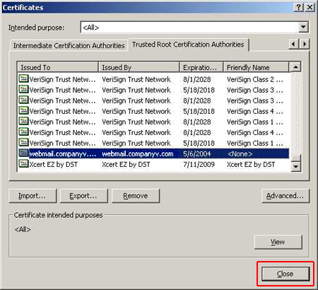View the selected certificate
Image resolution: width=318 pixels, height=290 pixels.
tap(278, 242)
